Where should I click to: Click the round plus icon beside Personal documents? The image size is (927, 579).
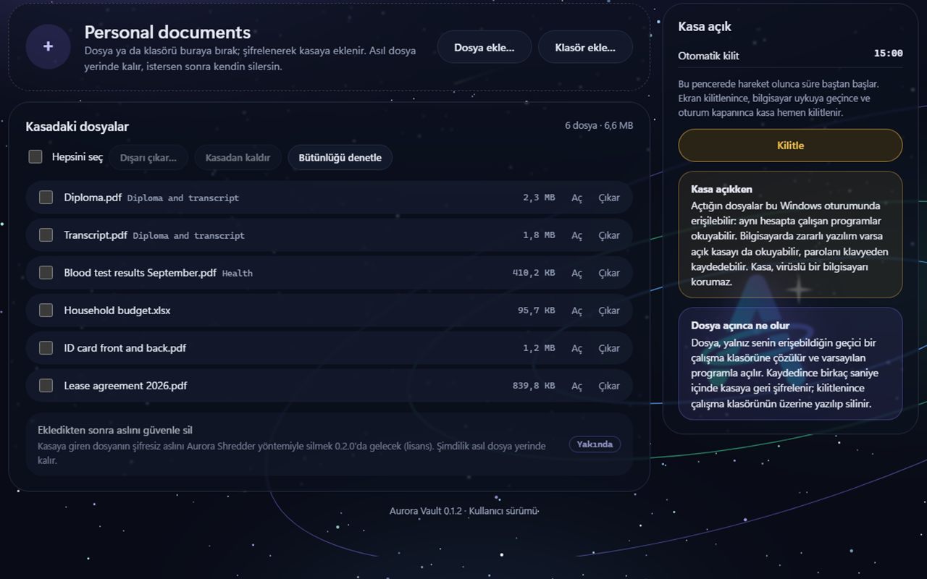[48, 46]
